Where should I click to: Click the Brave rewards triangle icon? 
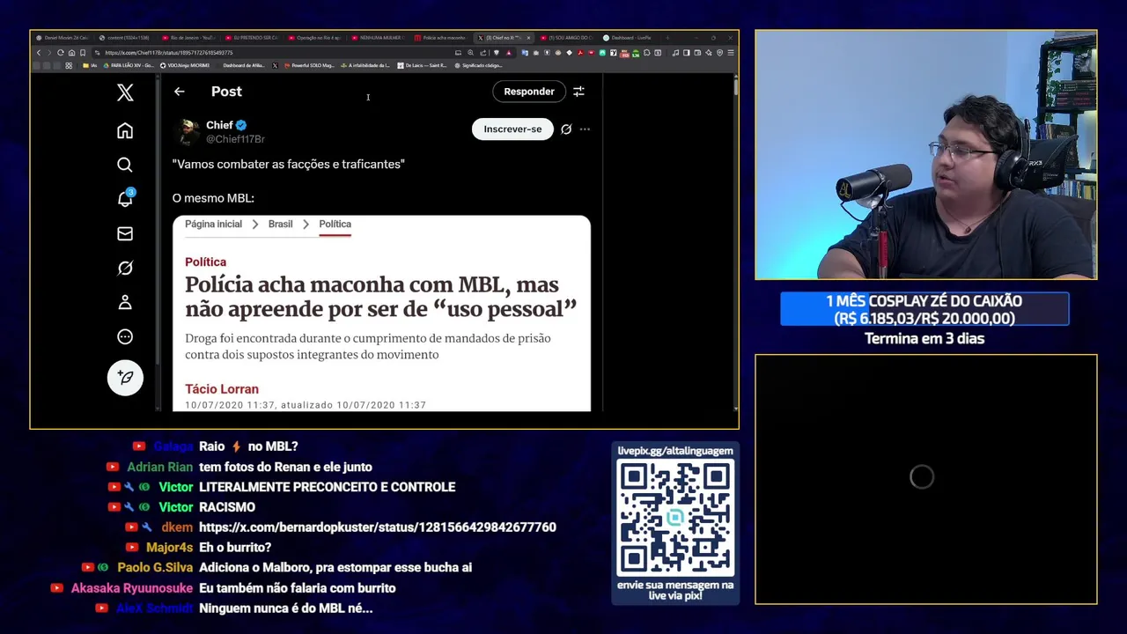[x=509, y=53]
